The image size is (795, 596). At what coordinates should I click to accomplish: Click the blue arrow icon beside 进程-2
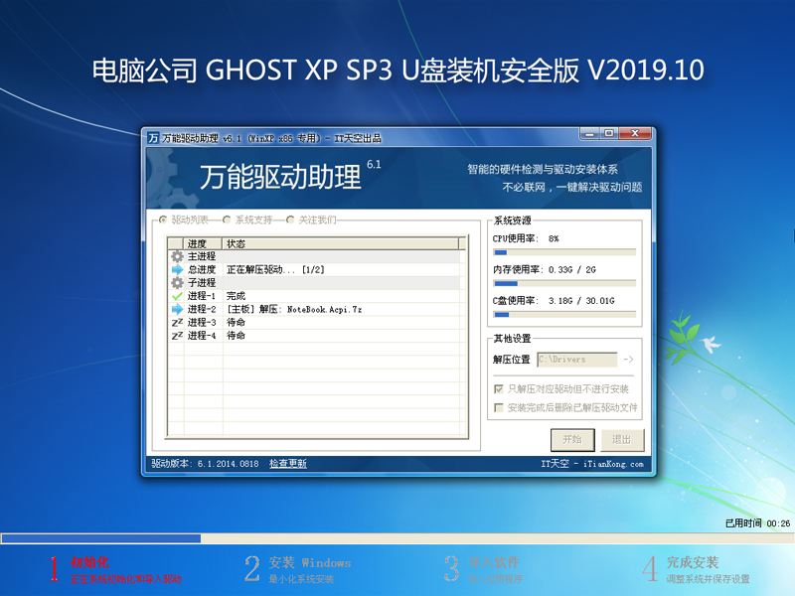coord(177,309)
